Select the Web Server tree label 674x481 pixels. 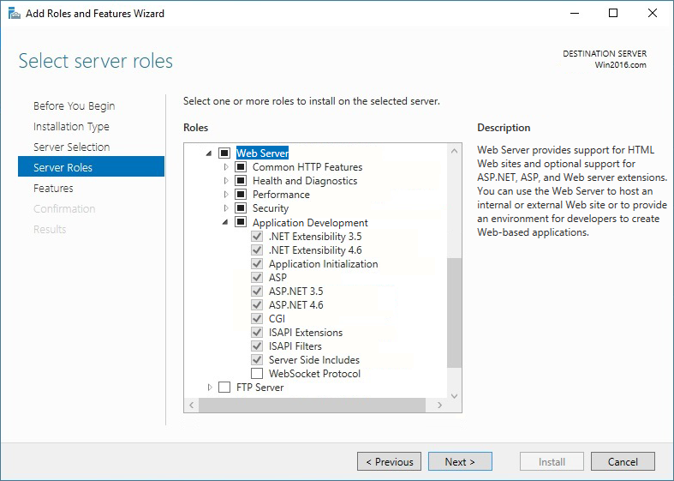point(262,153)
